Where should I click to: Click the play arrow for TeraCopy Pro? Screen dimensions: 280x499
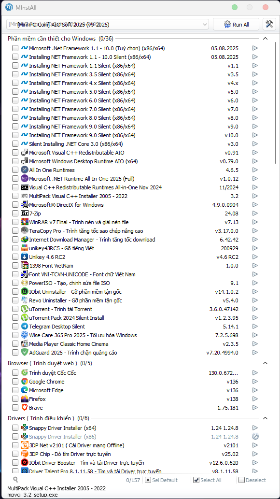(x=255, y=231)
